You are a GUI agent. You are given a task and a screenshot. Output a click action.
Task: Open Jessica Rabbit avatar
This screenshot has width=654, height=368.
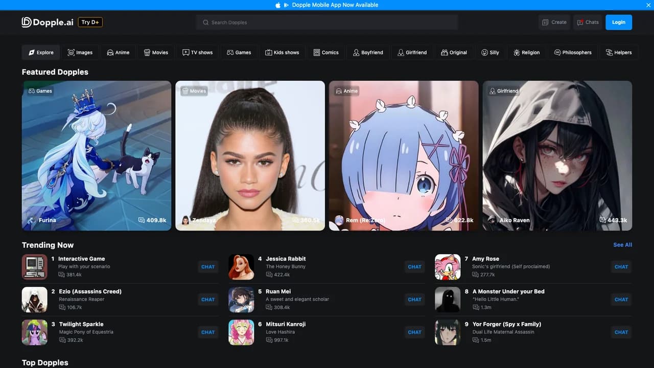(241, 267)
